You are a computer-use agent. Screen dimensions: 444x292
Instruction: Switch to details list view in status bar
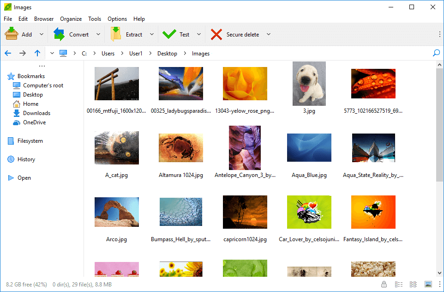point(399,284)
